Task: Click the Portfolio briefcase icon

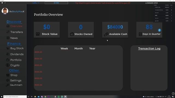Action: (x=8, y=60)
